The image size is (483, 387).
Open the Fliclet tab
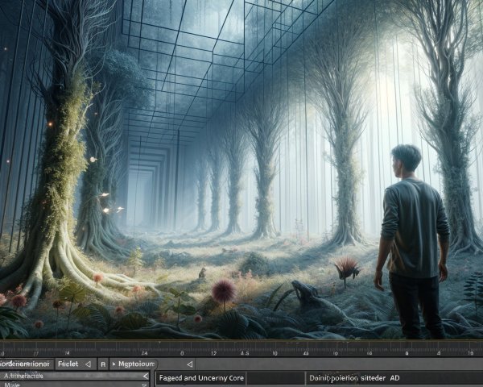pyautogui.click(x=68, y=364)
